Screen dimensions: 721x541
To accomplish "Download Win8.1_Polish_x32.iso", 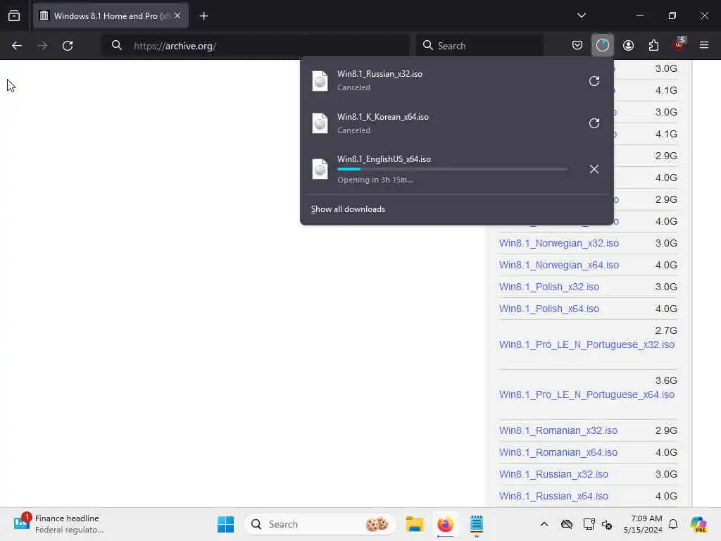I will click(x=549, y=287).
